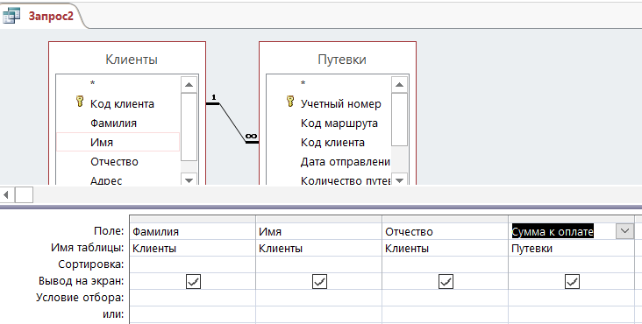Image resolution: width=642 pixels, height=324 pixels.
Task: Untick the show checkbox for Фамилия
Action: 193,281
